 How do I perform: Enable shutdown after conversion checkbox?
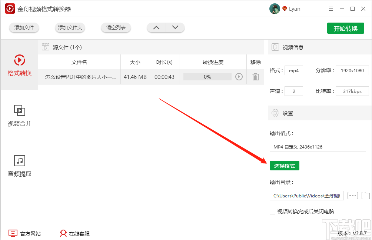coord(272,210)
